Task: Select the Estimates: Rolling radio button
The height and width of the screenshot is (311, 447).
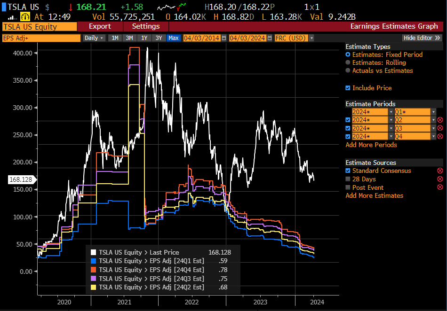Action: [348, 62]
